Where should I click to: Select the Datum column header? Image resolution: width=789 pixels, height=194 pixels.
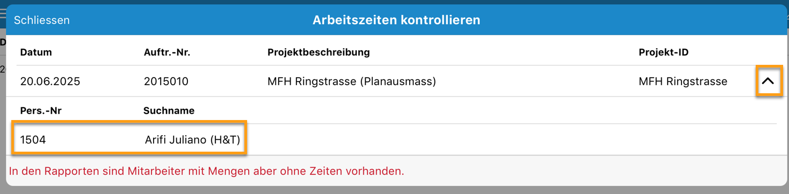(x=36, y=53)
